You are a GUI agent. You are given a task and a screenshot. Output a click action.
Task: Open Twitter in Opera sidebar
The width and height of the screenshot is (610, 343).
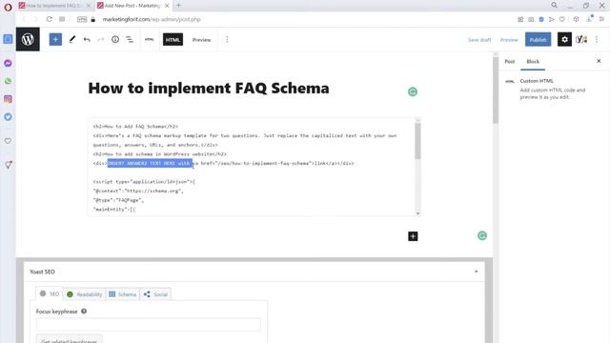8,116
